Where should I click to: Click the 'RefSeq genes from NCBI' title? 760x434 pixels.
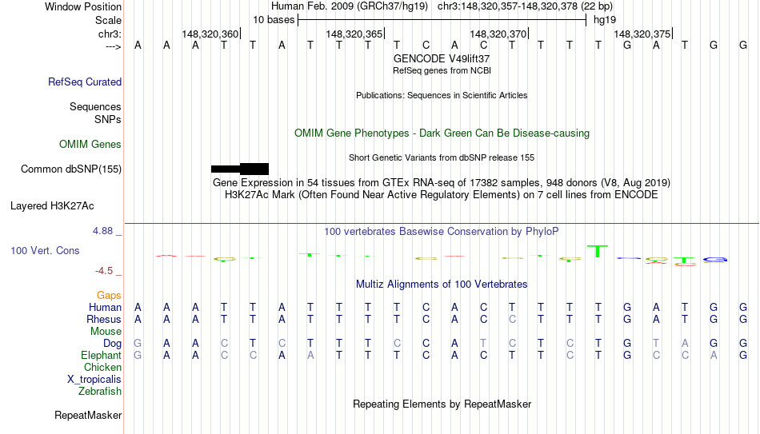442,70
